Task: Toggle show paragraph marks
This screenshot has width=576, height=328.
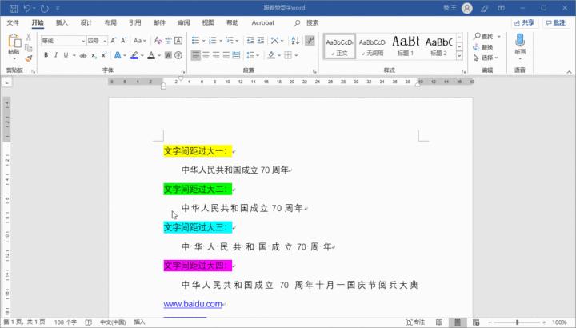Action: pos(310,41)
